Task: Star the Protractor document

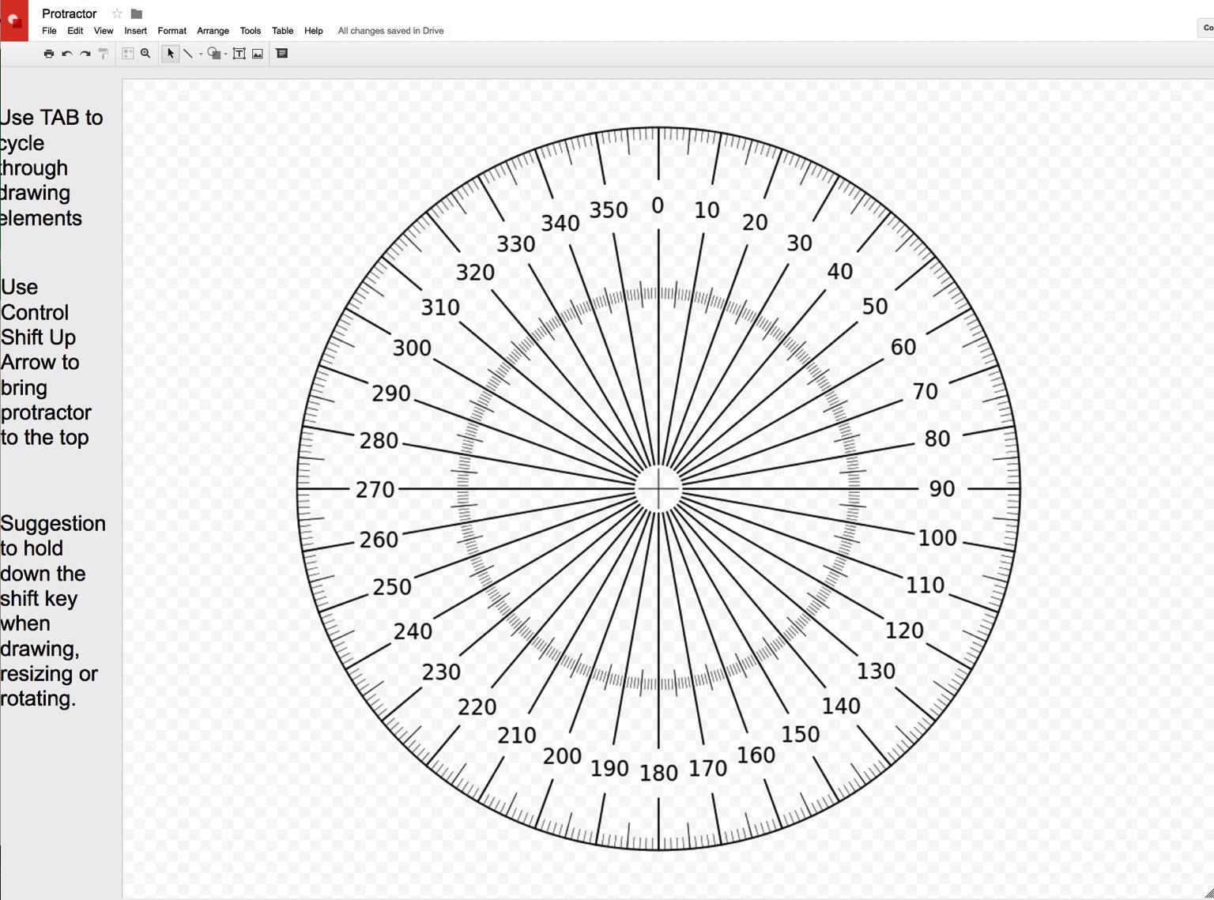Action: click(x=115, y=13)
